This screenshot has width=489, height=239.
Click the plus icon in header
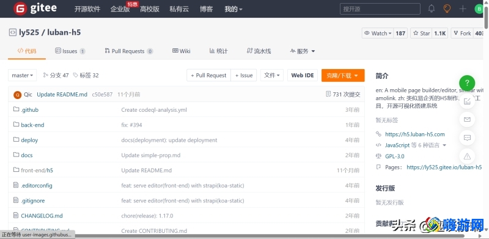coord(463,9)
